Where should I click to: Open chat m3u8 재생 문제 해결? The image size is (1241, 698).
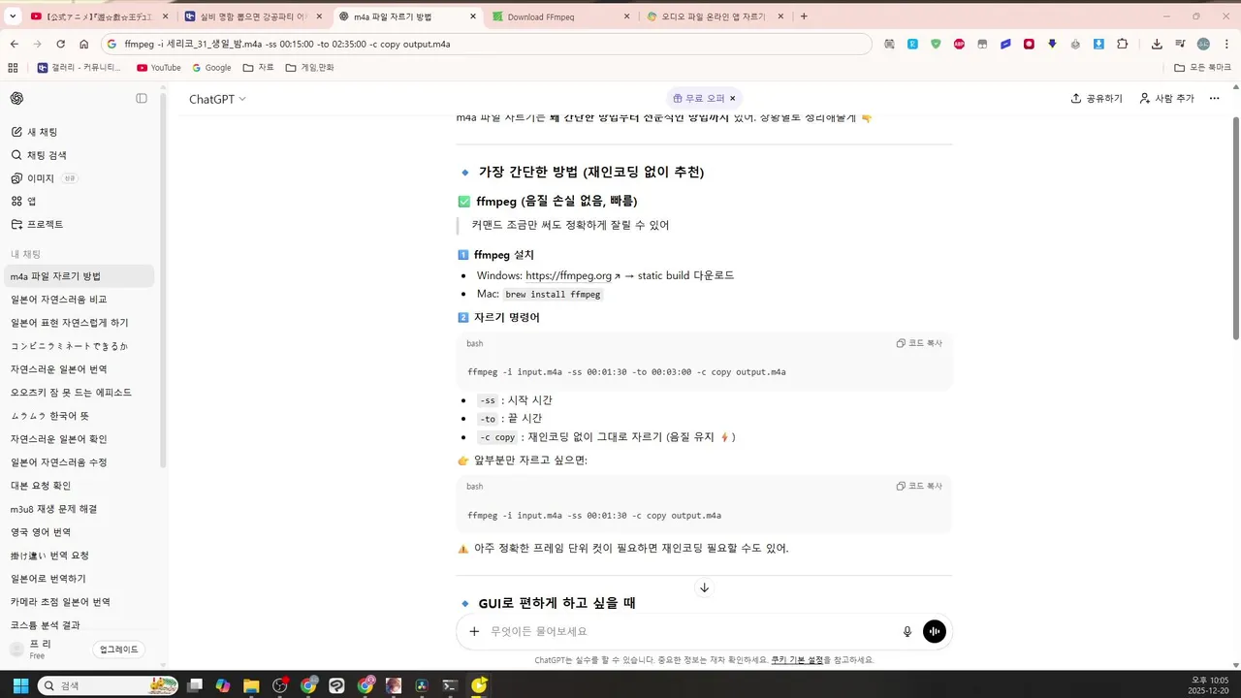point(80,509)
